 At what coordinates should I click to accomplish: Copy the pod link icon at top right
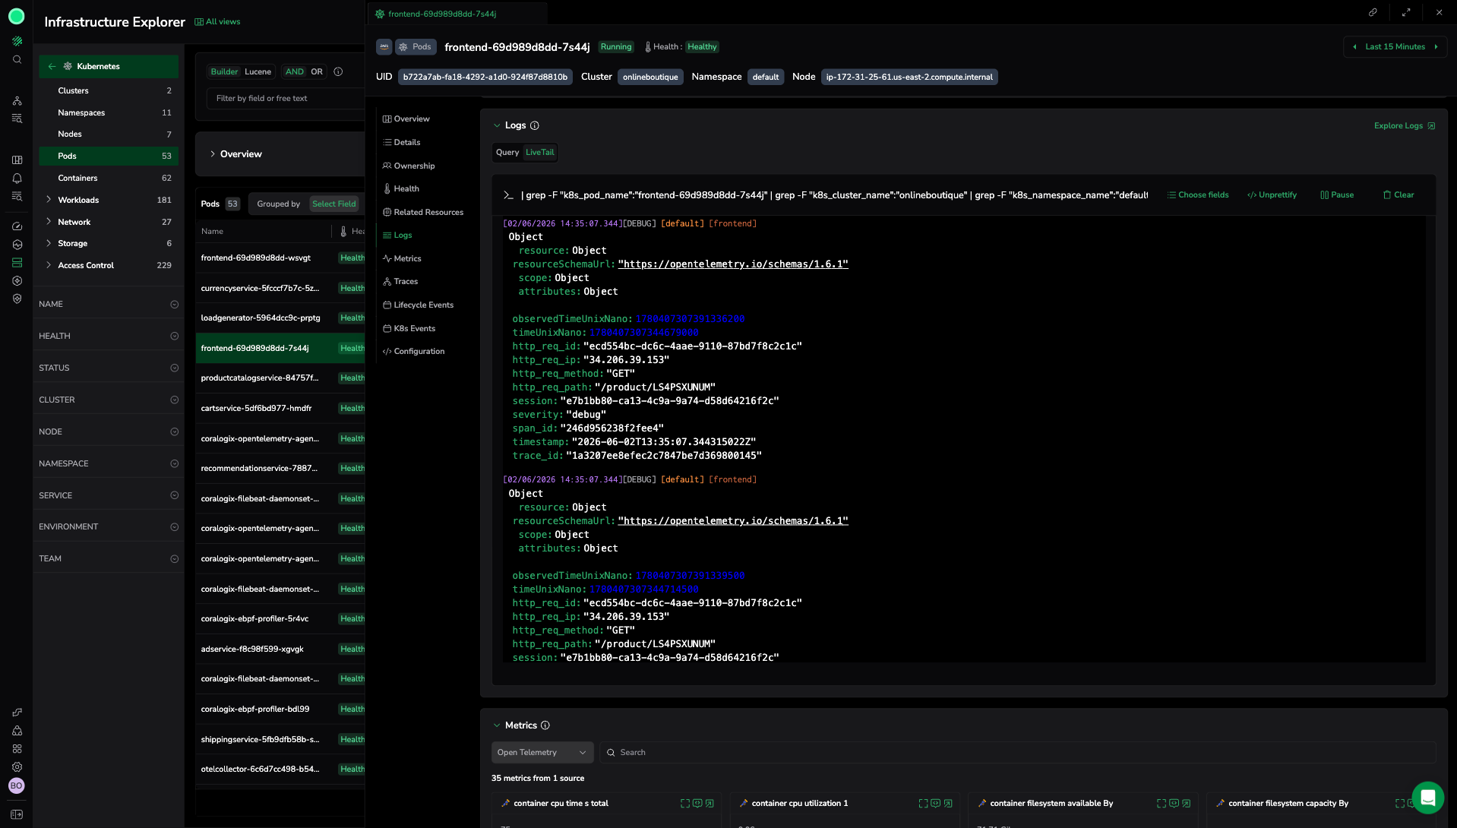click(1373, 13)
